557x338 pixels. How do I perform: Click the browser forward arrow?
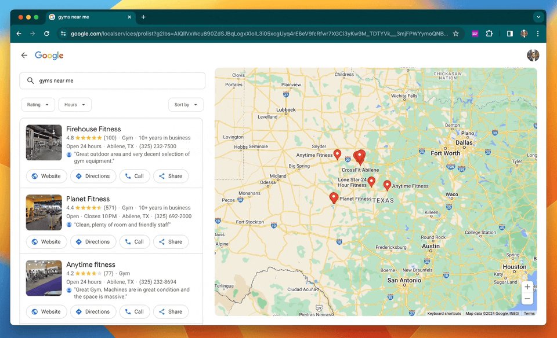[x=32, y=34]
